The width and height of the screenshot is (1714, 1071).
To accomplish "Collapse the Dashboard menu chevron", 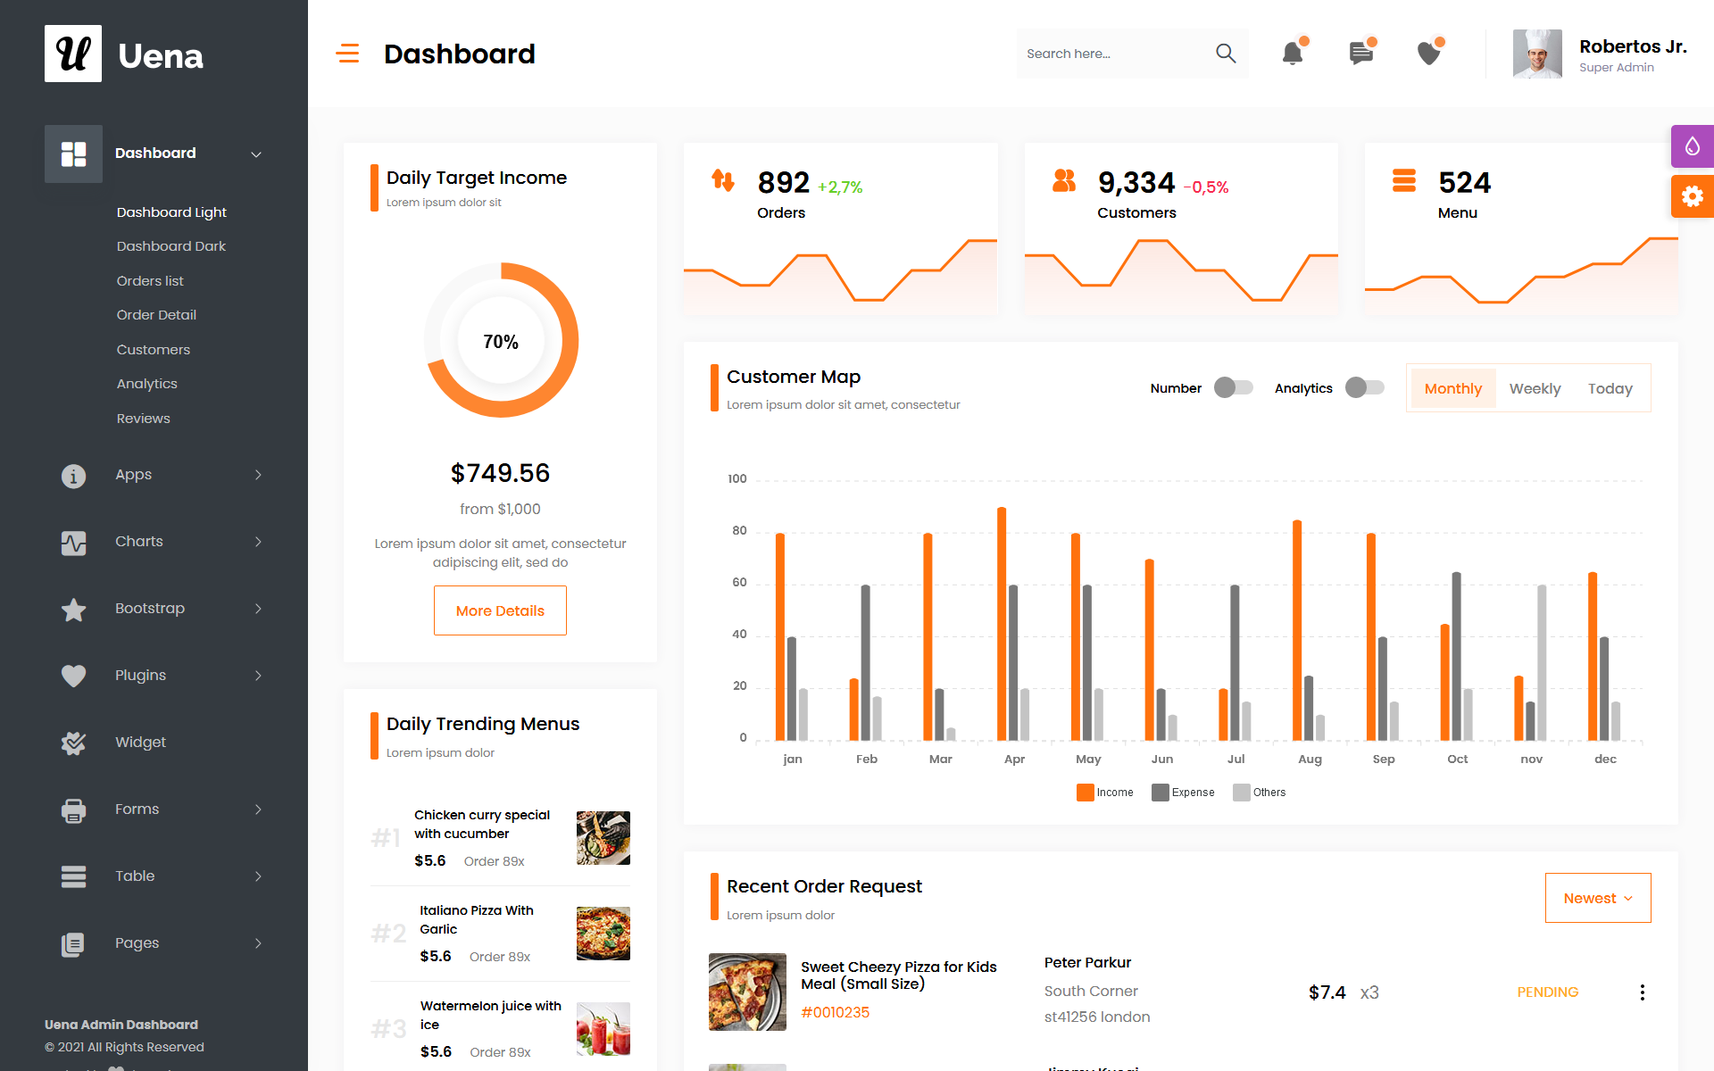I will tap(257, 154).
